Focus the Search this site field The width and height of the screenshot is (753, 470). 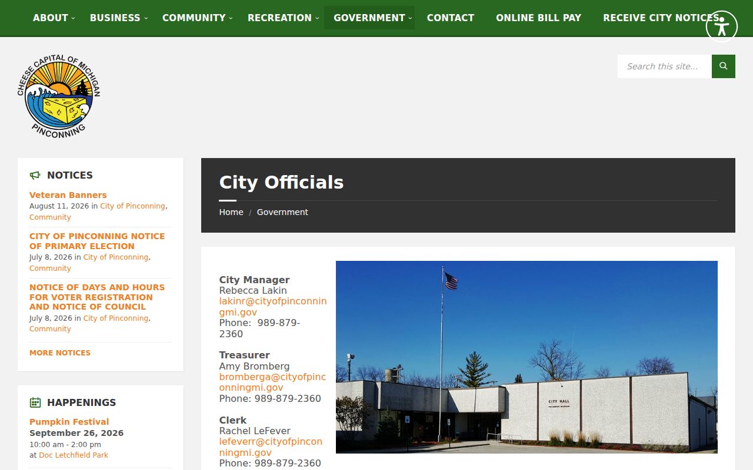click(665, 66)
